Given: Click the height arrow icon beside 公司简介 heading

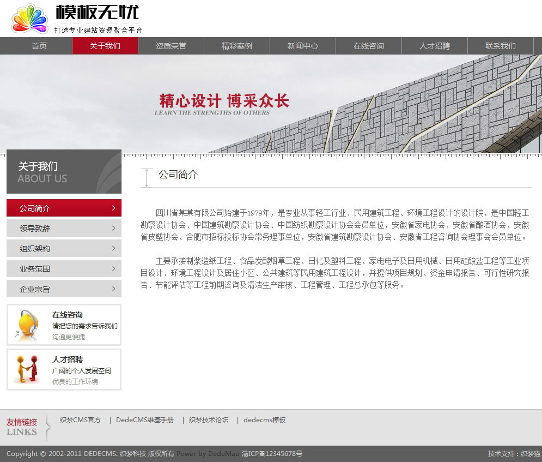Looking at the screenshot, I should (x=146, y=178).
